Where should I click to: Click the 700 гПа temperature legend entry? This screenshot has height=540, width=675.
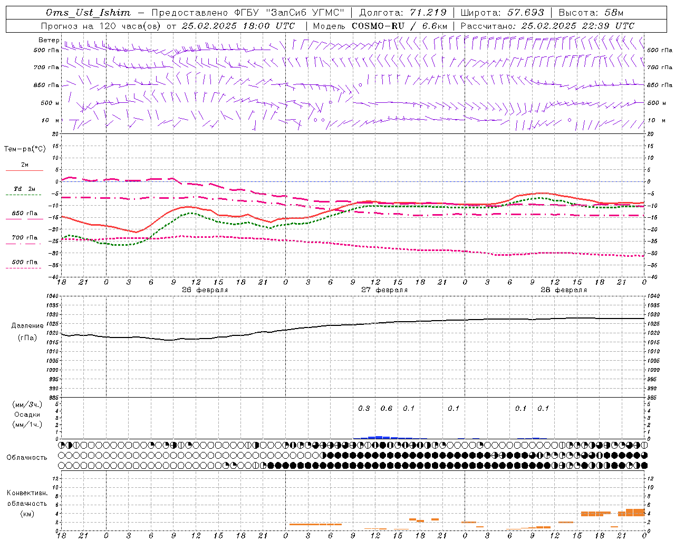click(x=25, y=238)
